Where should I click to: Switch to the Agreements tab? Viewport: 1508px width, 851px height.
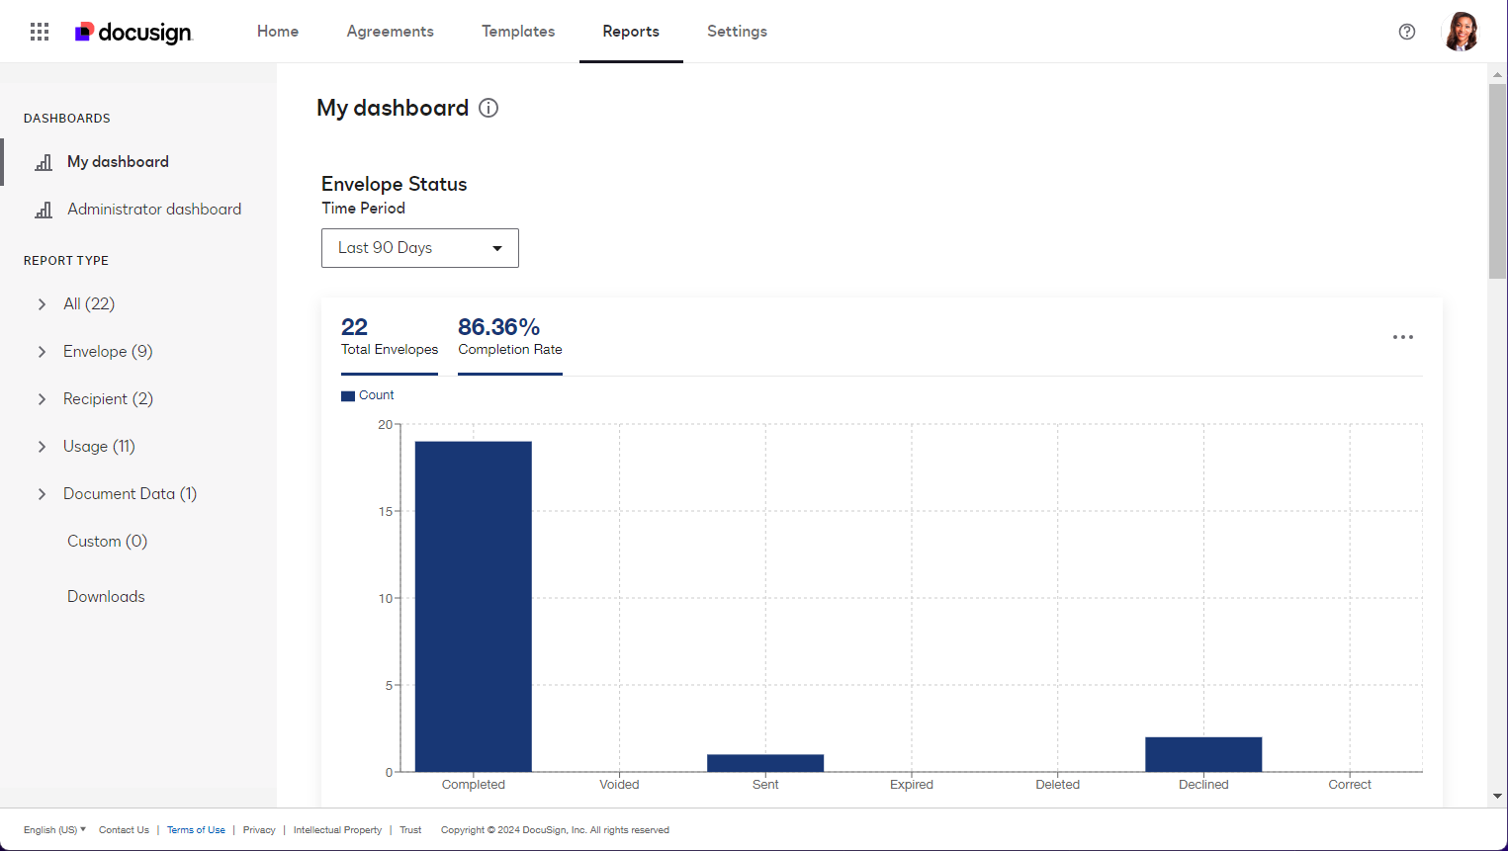(390, 31)
